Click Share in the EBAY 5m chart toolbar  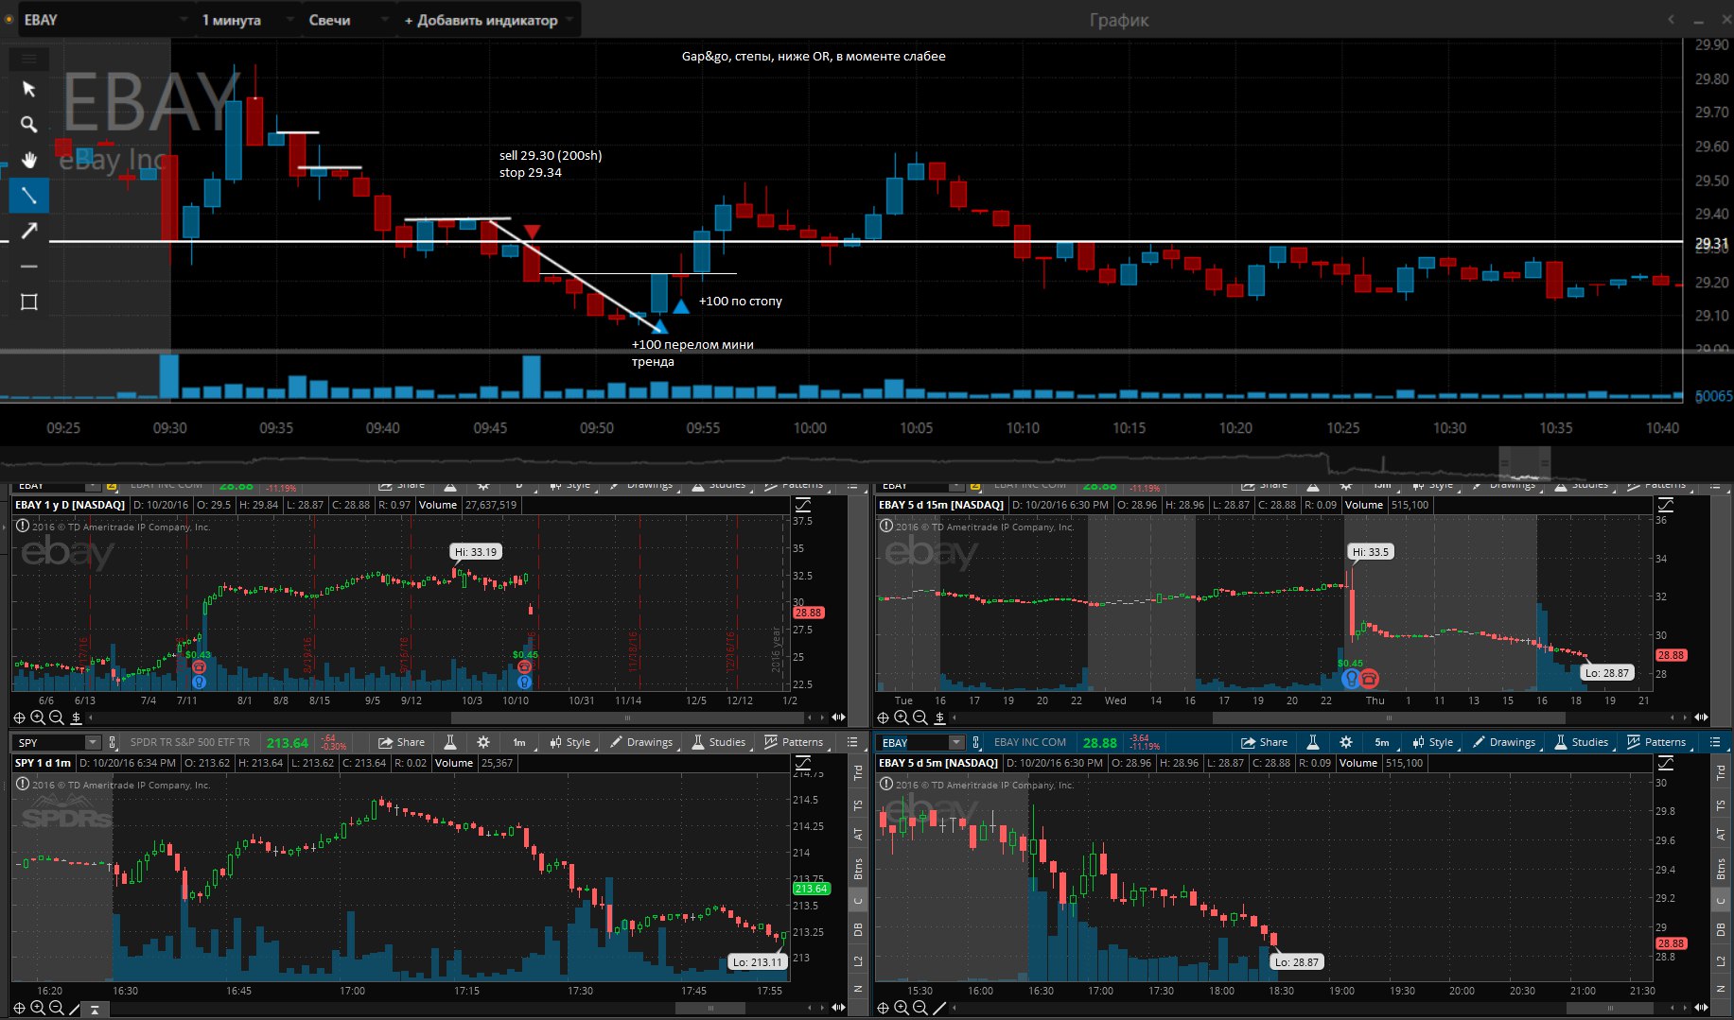(x=1265, y=742)
